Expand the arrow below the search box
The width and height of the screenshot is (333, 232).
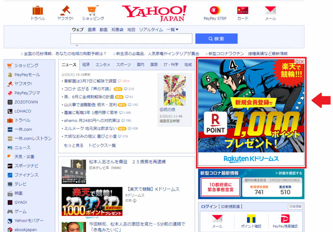pyautogui.click(x=77, y=46)
